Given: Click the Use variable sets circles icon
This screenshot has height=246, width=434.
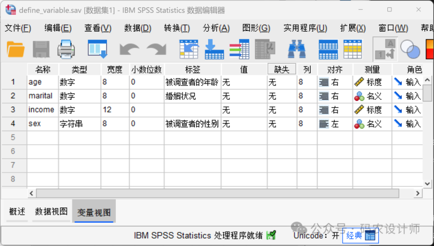Looking at the screenshot, I should click(410, 49).
